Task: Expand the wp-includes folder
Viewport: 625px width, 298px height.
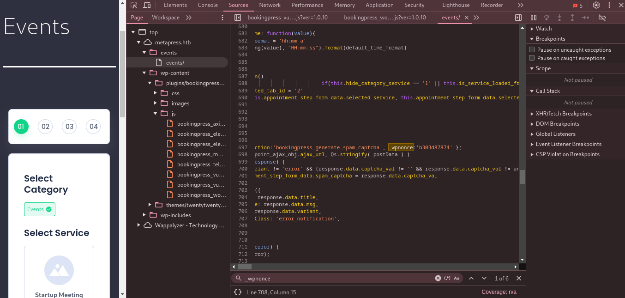Action: pyautogui.click(x=144, y=215)
